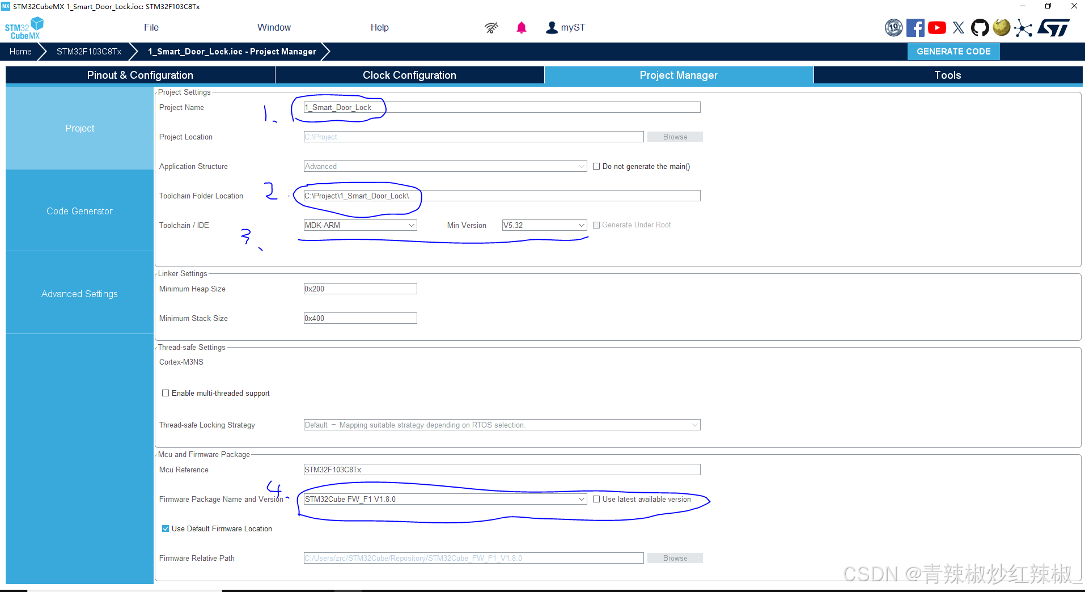Click the Project Name input field

(x=502, y=107)
